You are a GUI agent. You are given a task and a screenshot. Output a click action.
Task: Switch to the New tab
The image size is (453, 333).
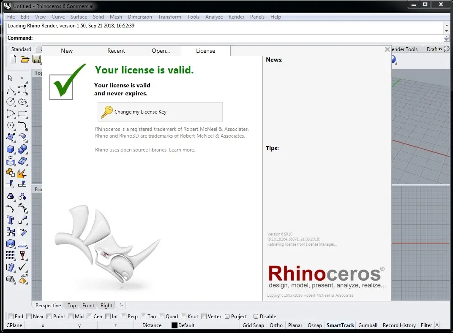coord(67,51)
